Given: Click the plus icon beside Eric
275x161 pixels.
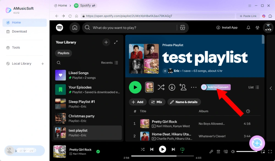Looking at the screenshot, I should tap(165, 71).
